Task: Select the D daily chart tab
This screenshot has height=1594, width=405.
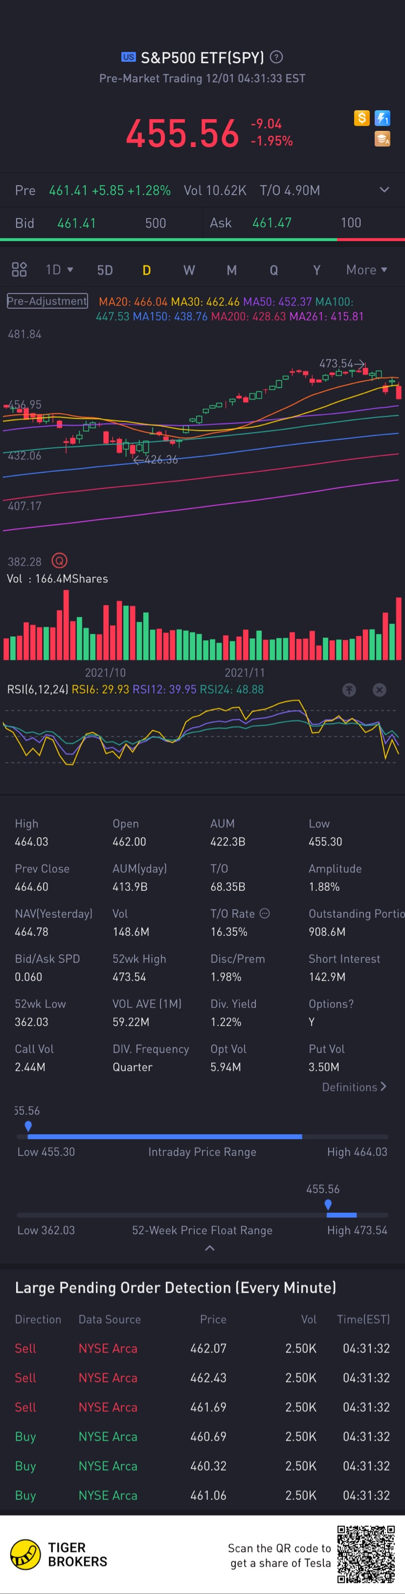Action: (x=146, y=270)
